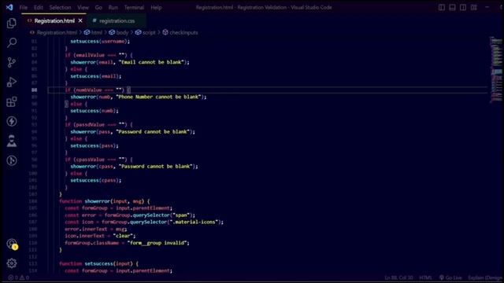This screenshot has height=283, width=504.
Task: Click the window title text in title bar
Action: click(x=264, y=7)
